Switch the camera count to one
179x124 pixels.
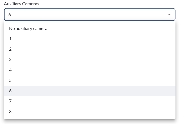point(90,39)
